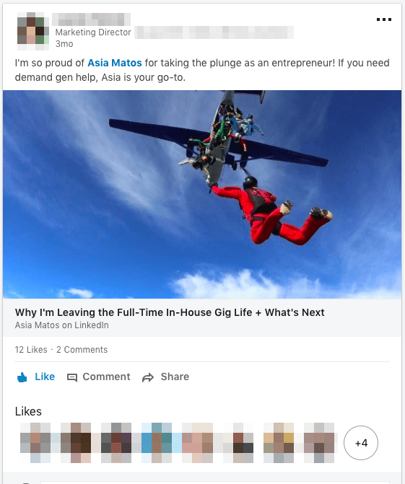Open the three-dot post options menu
This screenshot has width=405, height=484.
[384, 19]
